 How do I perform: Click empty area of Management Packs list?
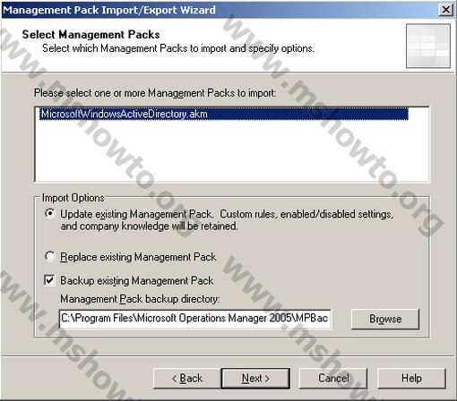[x=232, y=151]
